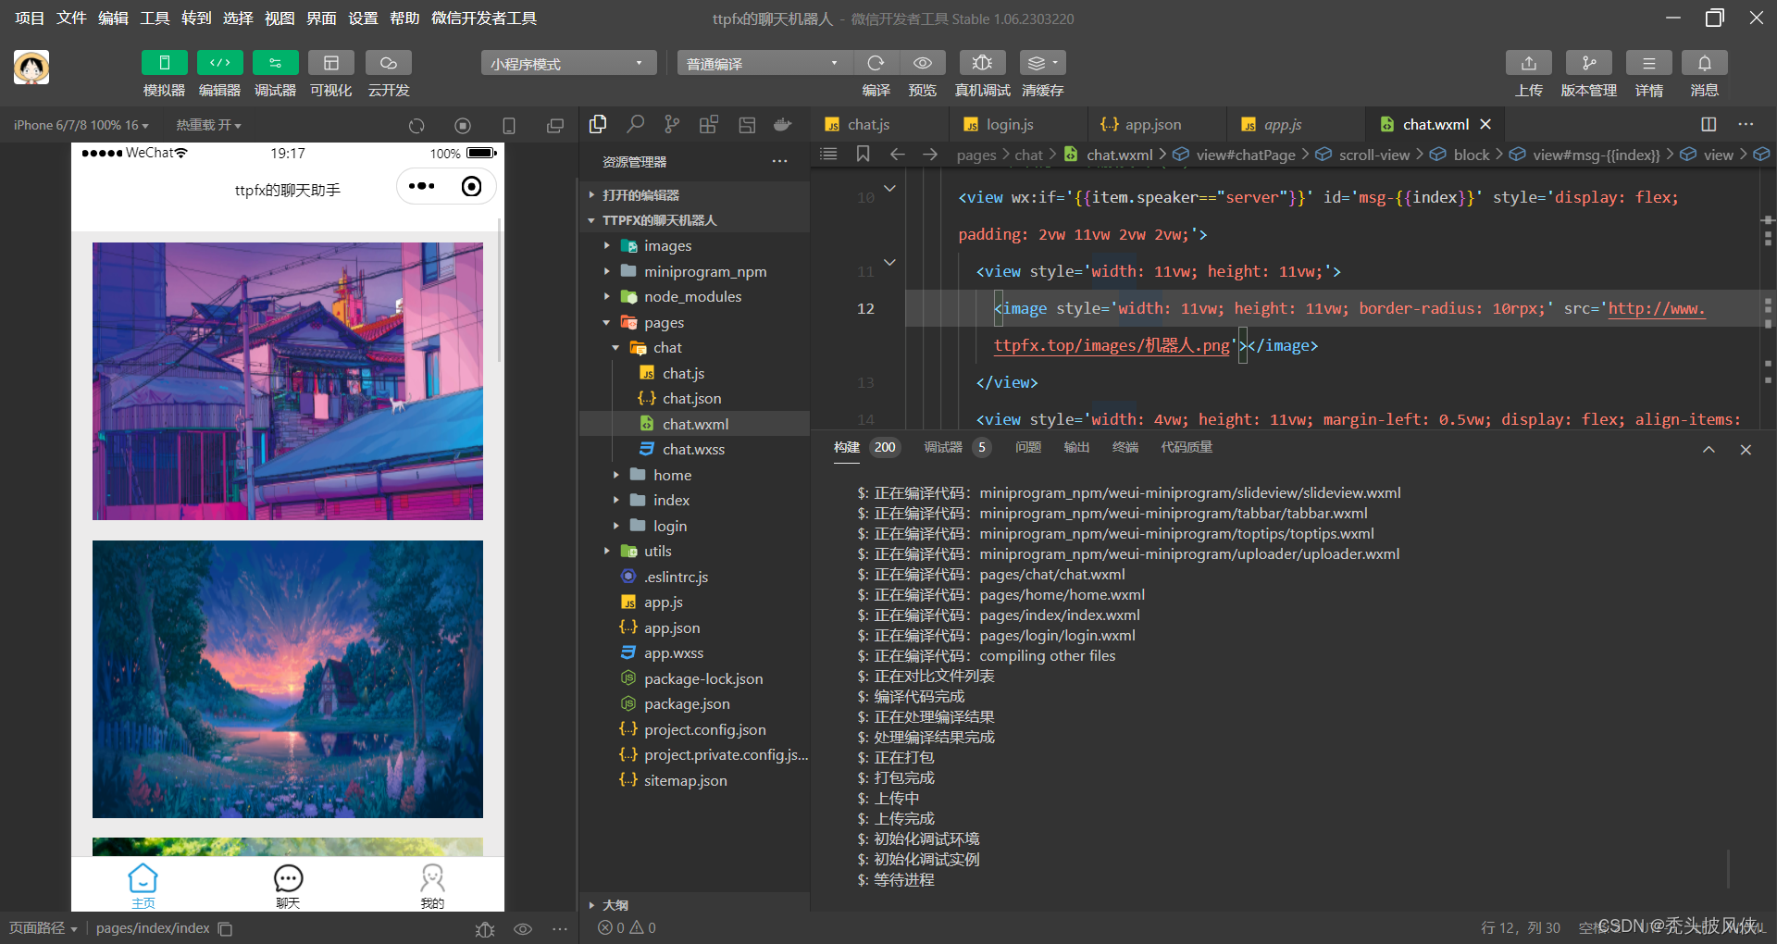The width and height of the screenshot is (1777, 944).
Task: Open the 问题 panel tab
Action: tap(1028, 448)
